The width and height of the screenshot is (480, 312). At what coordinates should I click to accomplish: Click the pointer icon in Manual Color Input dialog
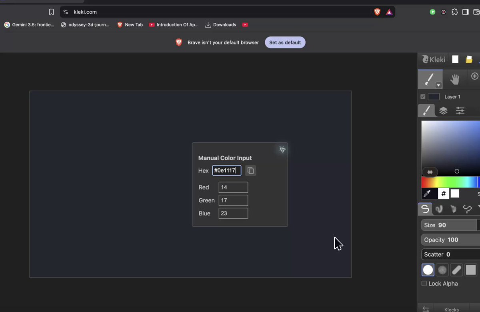(282, 149)
